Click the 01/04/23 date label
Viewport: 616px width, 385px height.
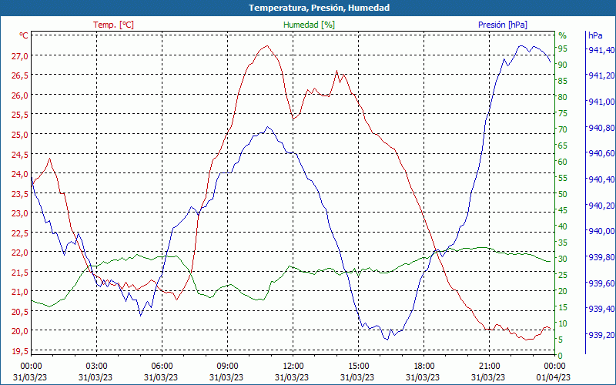click(x=553, y=378)
